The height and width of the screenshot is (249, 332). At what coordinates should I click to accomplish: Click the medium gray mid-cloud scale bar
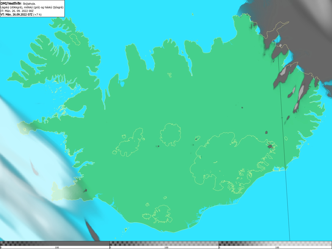pyautogui.click(x=164, y=243)
